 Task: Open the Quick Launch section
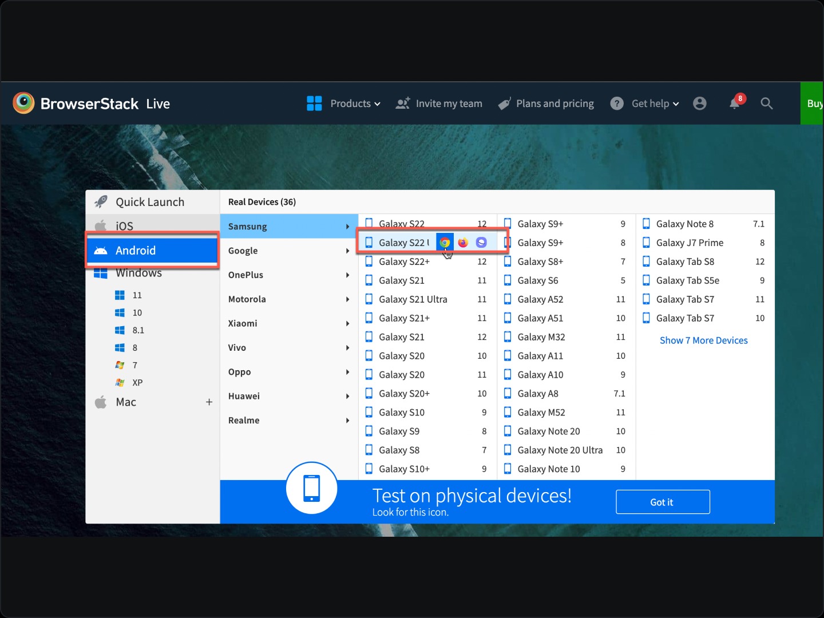coord(152,202)
